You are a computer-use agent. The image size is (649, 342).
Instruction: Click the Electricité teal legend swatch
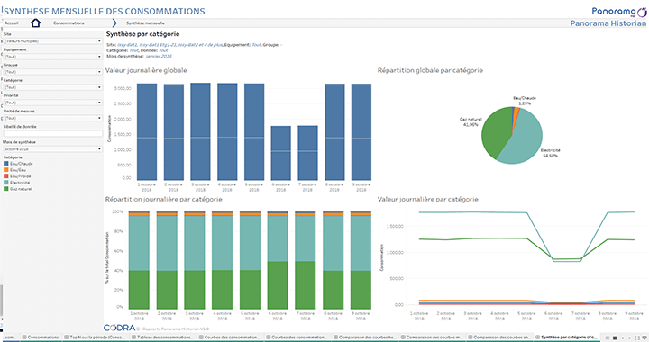coord(5,182)
